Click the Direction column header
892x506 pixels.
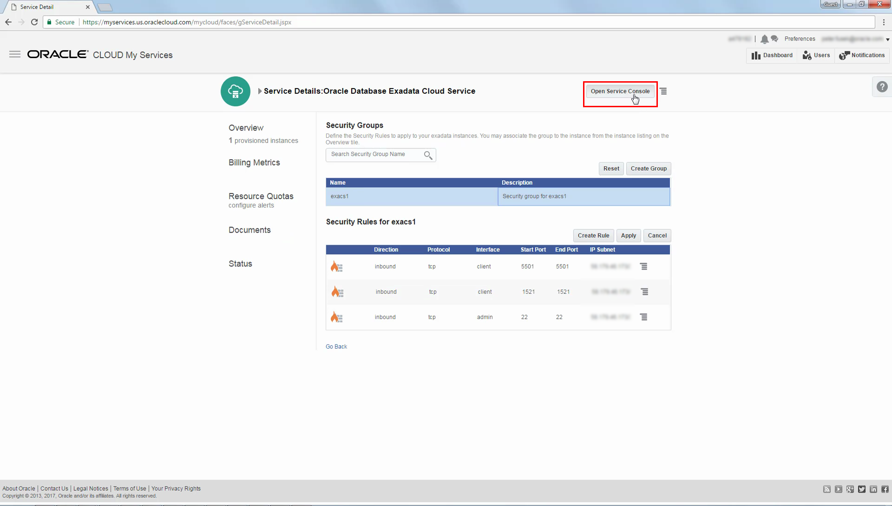tap(386, 250)
